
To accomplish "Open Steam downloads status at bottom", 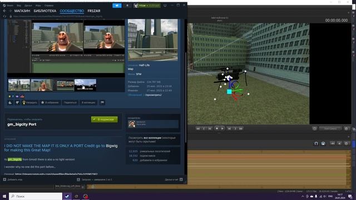I will coord(95,179).
